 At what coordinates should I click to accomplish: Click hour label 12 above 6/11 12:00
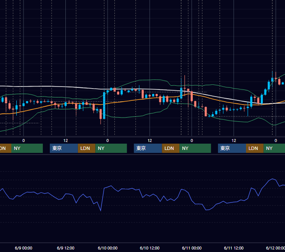tap(234, 141)
